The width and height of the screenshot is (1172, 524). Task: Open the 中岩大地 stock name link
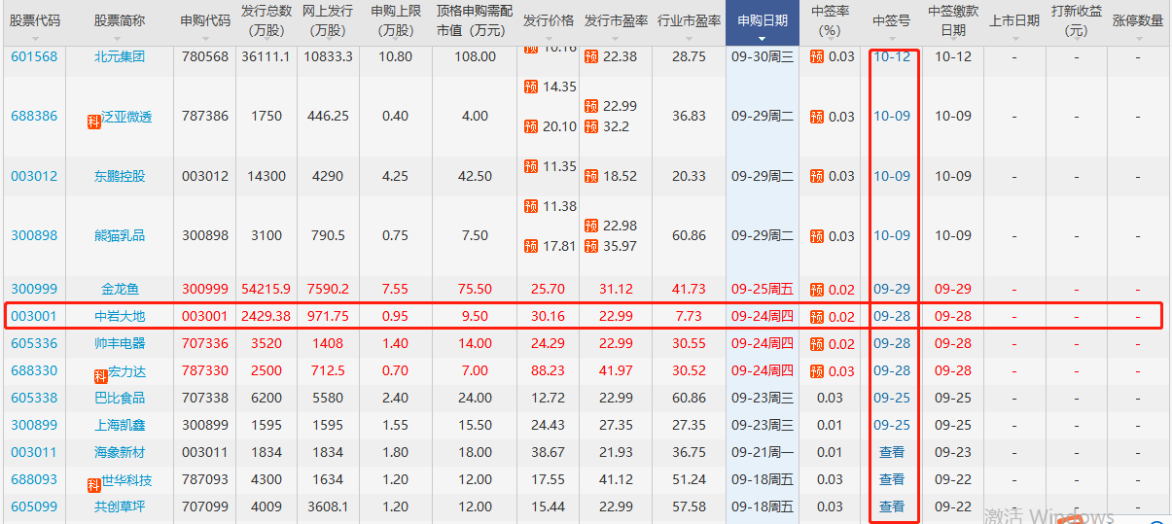pos(120,316)
